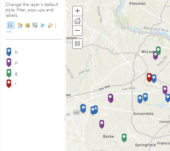Select the purple pin below I66 WB
170x151 pixels.
tap(111, 98)
